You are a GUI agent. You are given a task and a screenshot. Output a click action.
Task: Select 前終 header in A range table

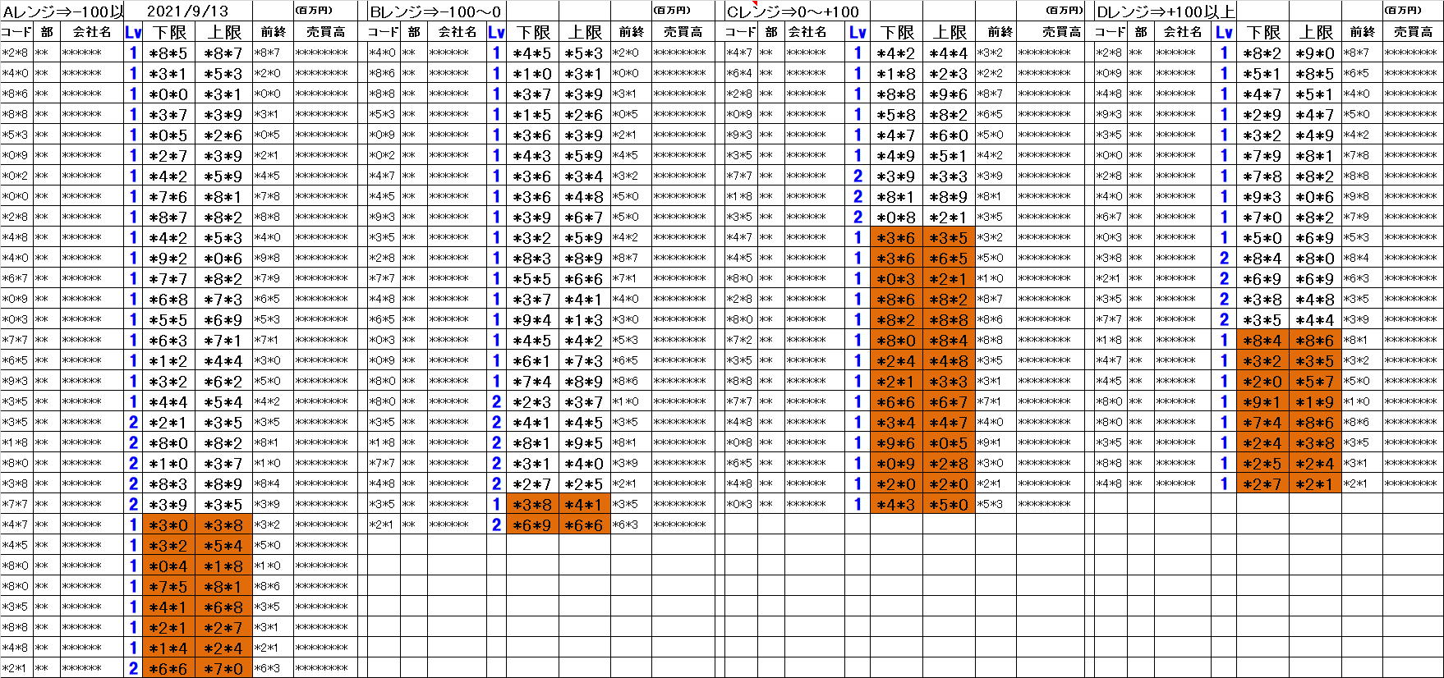273,32
